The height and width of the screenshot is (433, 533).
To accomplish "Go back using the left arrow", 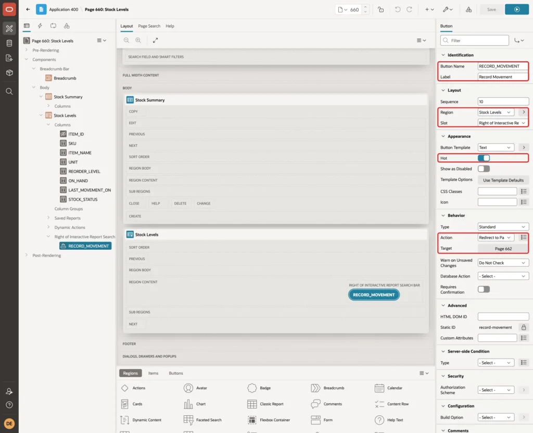I will click(28, 9).
